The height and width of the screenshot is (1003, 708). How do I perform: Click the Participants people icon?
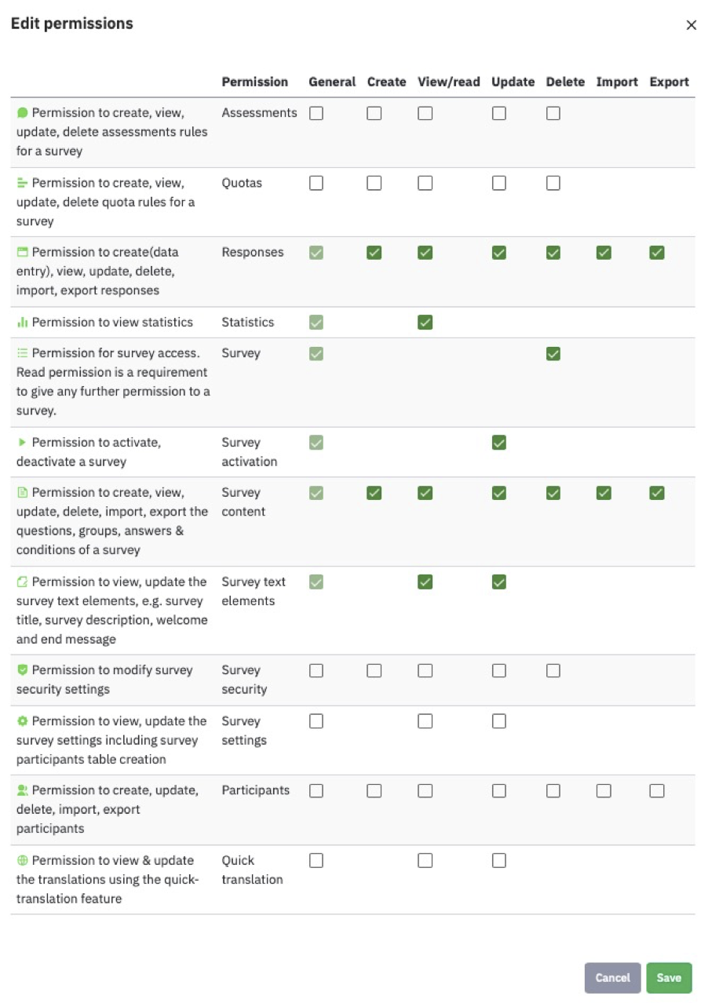click(23, 790)
